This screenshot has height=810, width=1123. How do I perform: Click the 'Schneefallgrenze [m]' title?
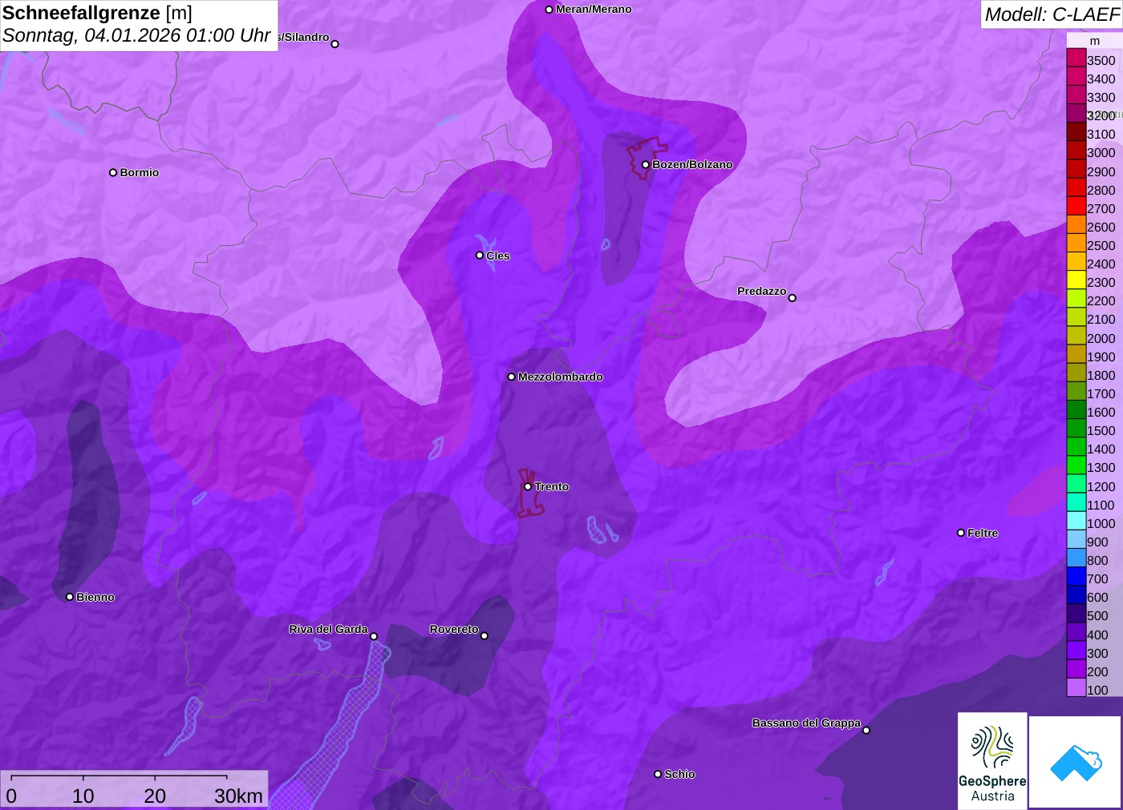pyautogui.click(x=97, y=14)
